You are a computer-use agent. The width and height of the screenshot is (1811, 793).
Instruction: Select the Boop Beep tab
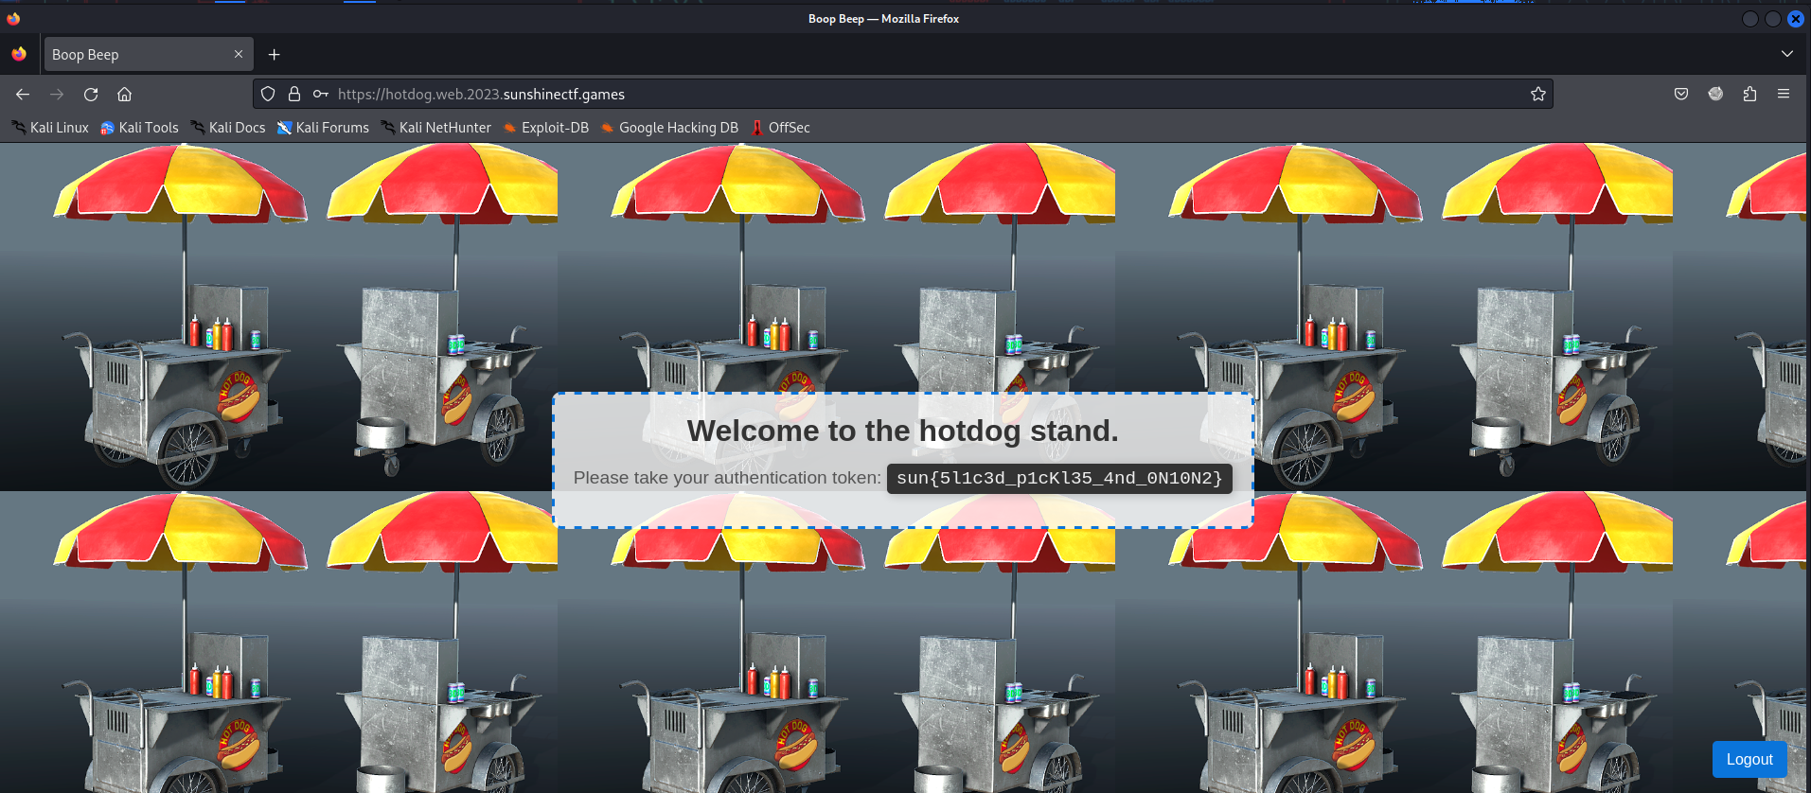(133, 55)
